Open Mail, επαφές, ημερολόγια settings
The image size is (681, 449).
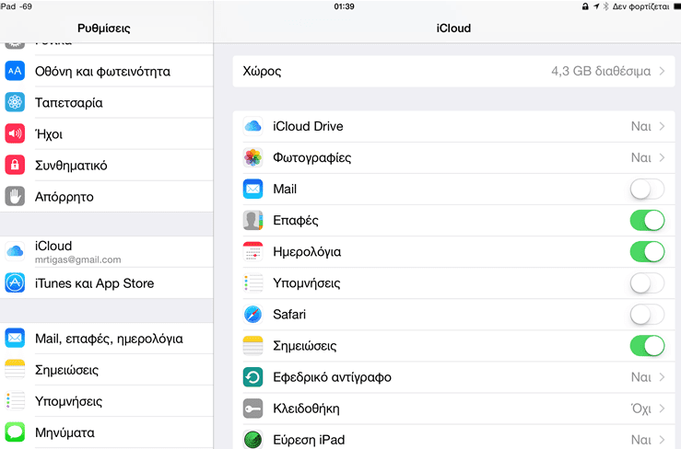click(x=106, y=338)
